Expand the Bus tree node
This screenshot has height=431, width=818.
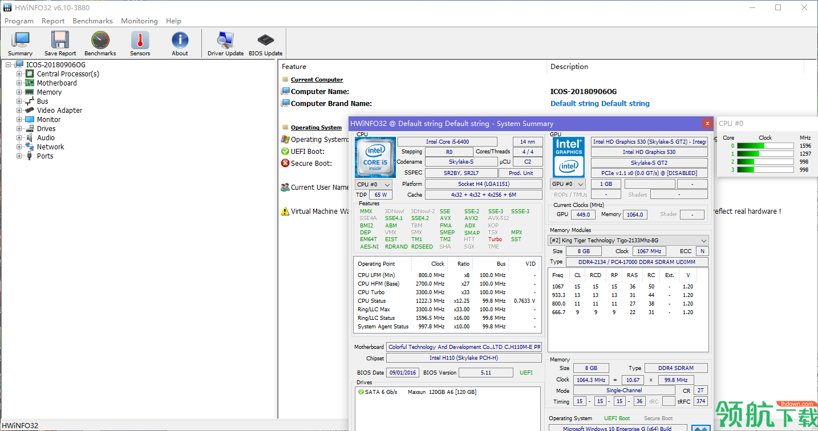click(19, 101)
